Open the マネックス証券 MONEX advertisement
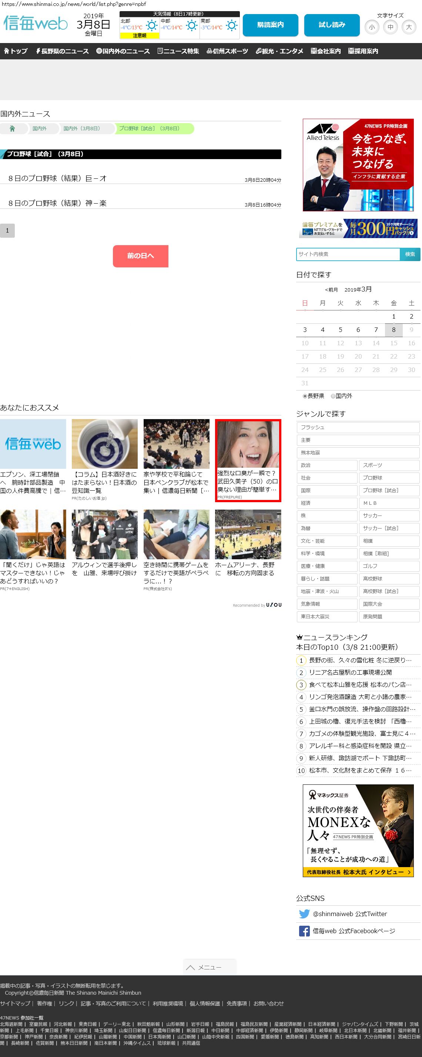 click(x=358, y=831)
